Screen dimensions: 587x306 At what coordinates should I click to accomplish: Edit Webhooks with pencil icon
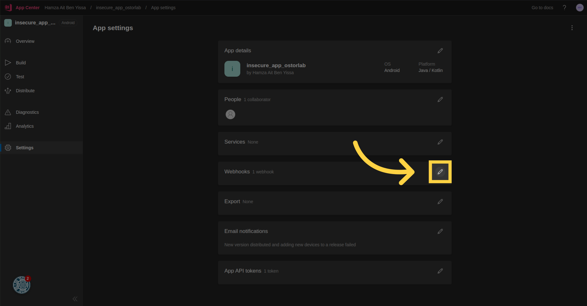pyautogui.click(x=440, y=172)
